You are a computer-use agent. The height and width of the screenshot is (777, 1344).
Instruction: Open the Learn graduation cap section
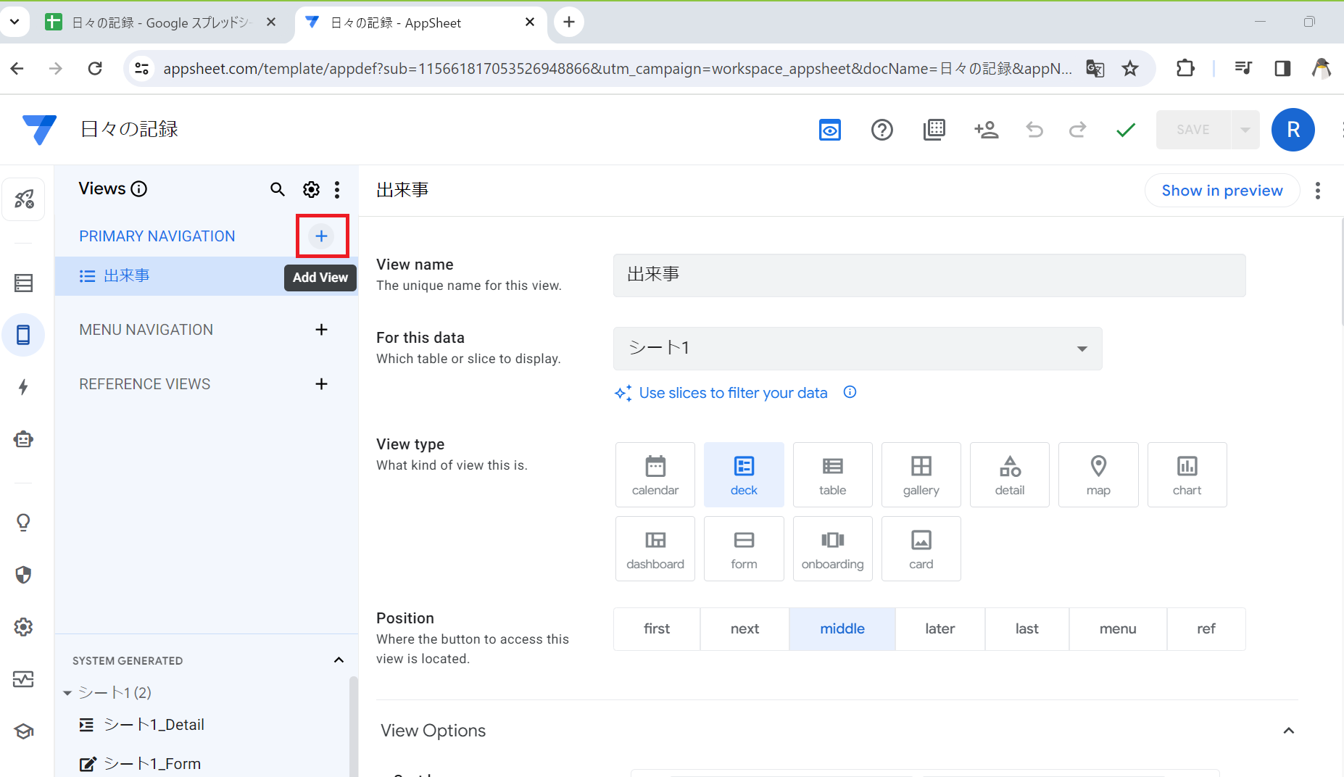click(24, 731)
